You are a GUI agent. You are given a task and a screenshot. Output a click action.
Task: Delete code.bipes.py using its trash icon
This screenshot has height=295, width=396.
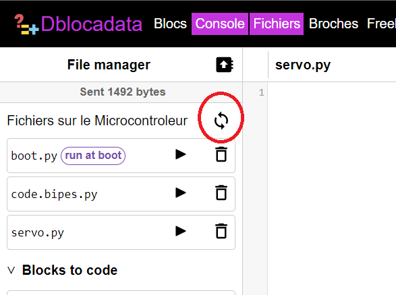coord(221,193)
